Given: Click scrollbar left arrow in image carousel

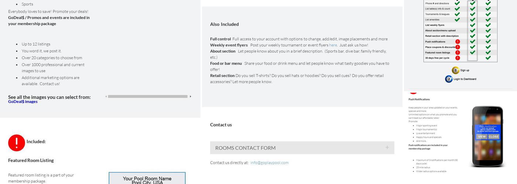Looking at the screenshot, I should tap(106, 97).
